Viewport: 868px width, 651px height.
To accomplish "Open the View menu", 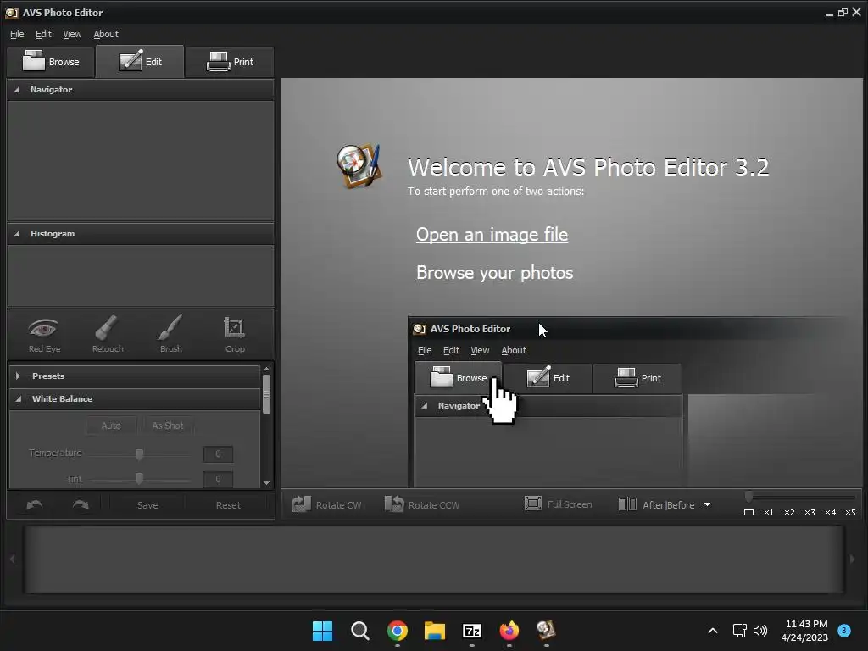I will click(72, 34).
